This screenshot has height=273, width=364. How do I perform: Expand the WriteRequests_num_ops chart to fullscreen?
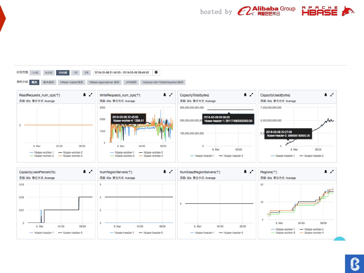coord(171,95)
